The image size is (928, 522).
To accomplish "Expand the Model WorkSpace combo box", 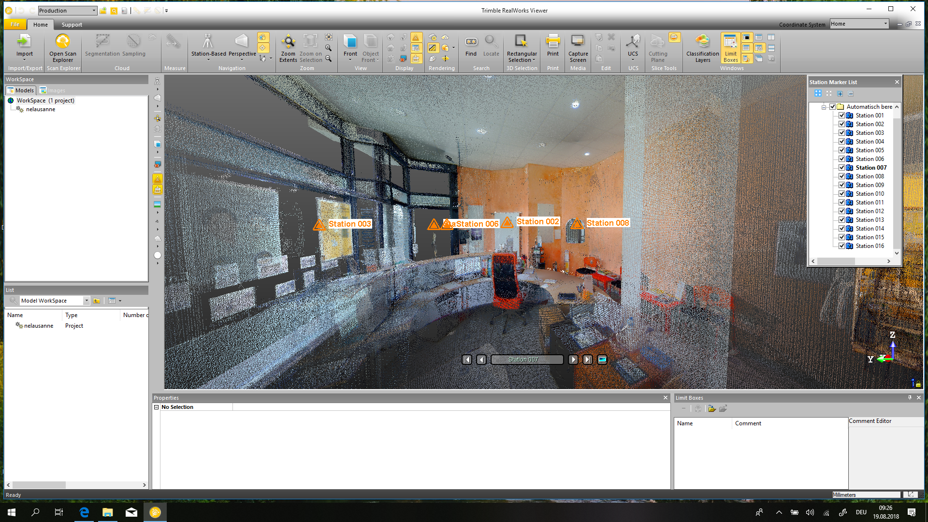I will pos(87,301).
